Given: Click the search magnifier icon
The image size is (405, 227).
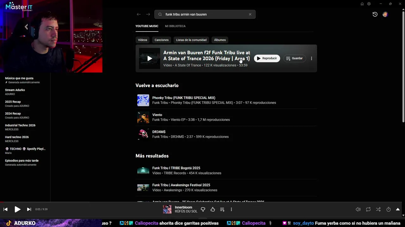Looking at the screenshot, I should [x=160, y=14].
